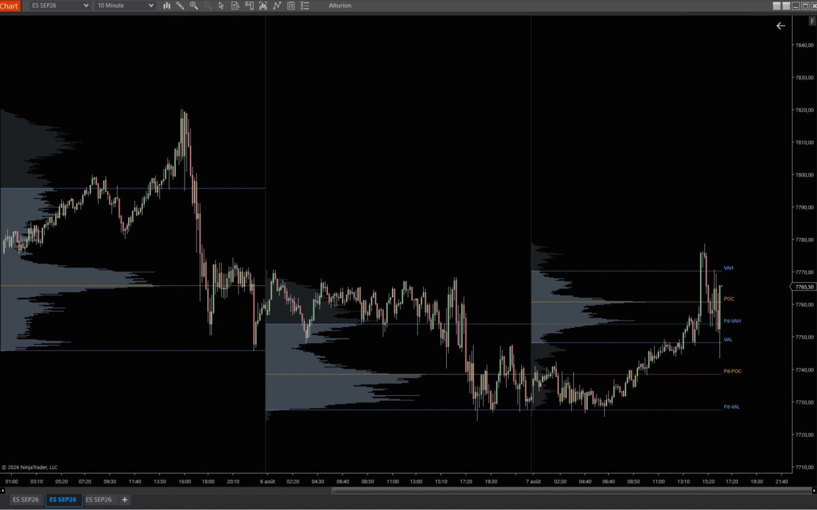The image size is (817, 510).
Task: Choose the cursor pointer tool
Action: (222, 6)
